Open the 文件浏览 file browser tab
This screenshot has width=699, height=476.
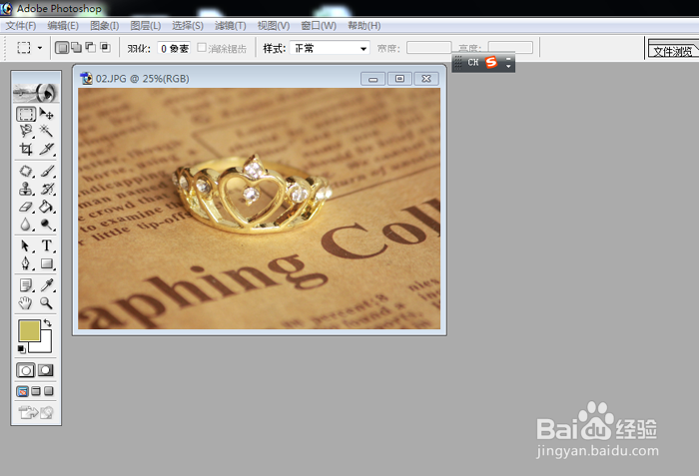(673, 51)
